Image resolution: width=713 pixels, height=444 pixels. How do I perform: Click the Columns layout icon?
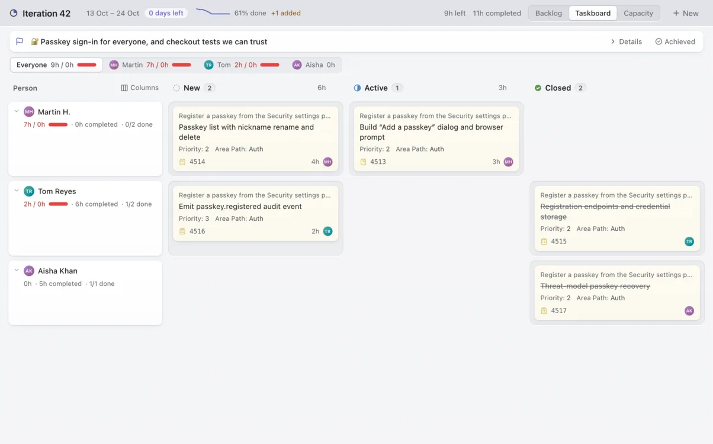(x=124, y=88)
